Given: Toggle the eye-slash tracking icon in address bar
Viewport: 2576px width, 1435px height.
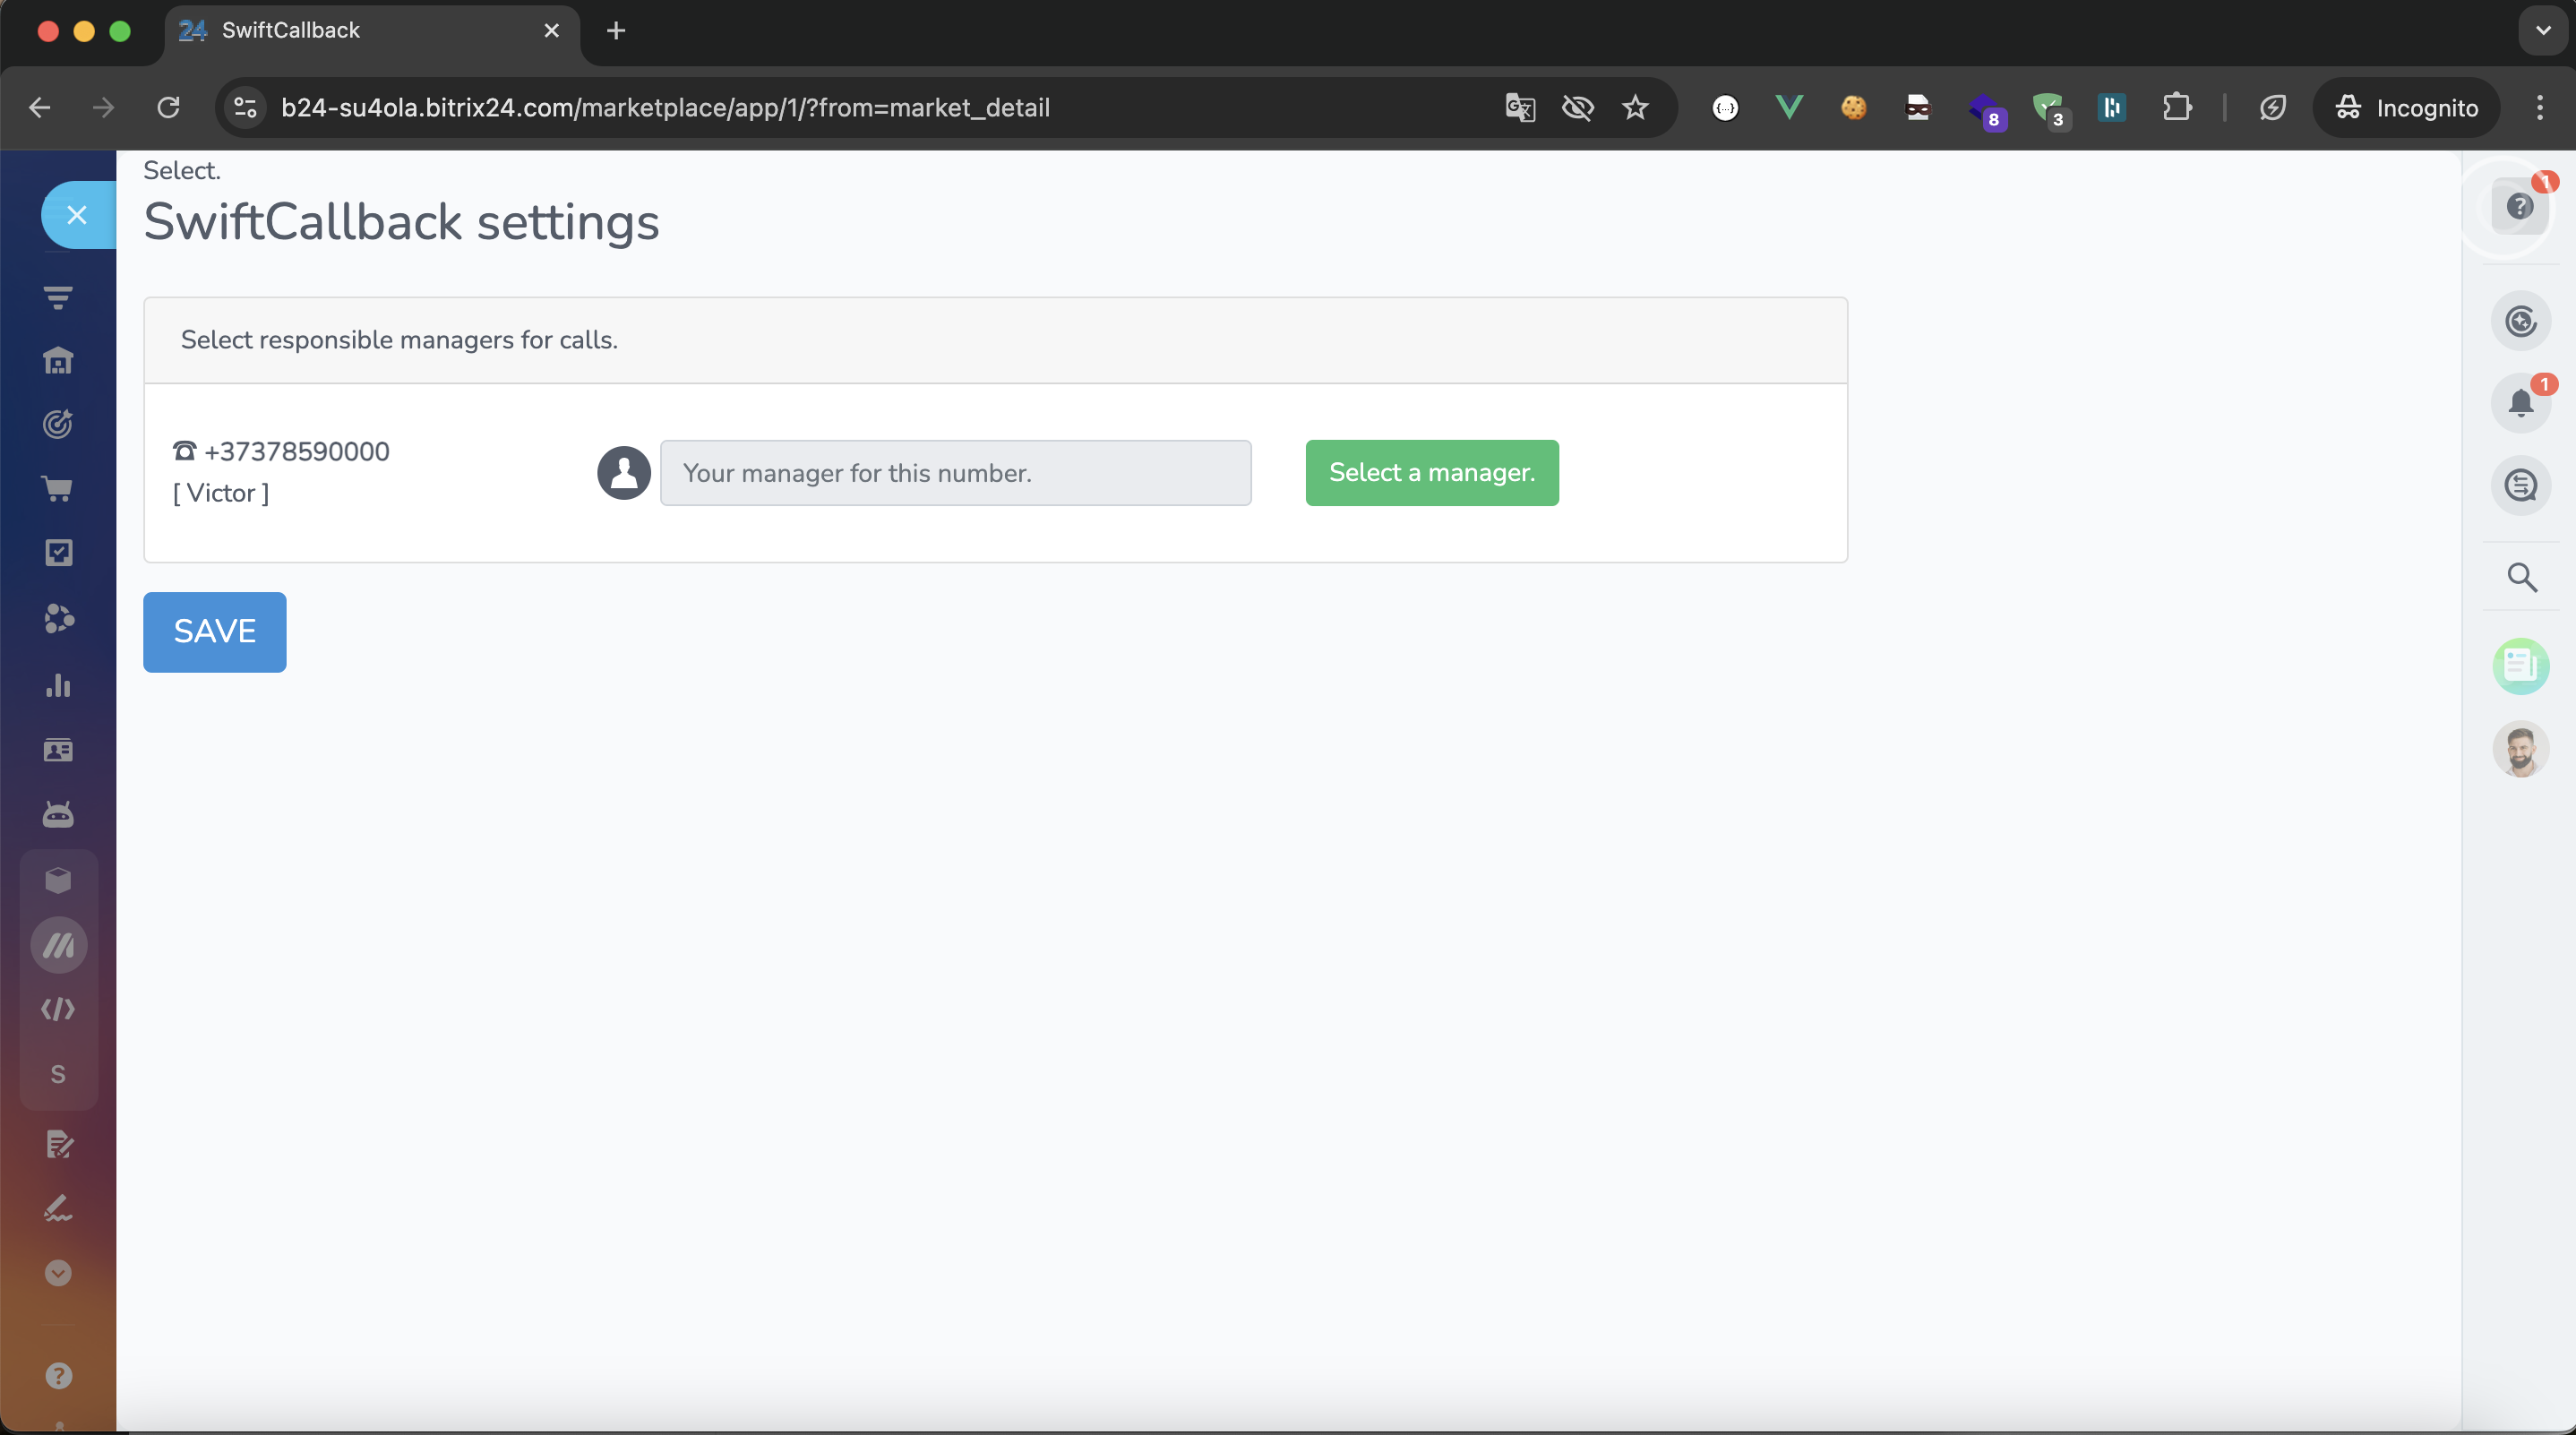Looking at the screenshot, I should click(1577, 108).
